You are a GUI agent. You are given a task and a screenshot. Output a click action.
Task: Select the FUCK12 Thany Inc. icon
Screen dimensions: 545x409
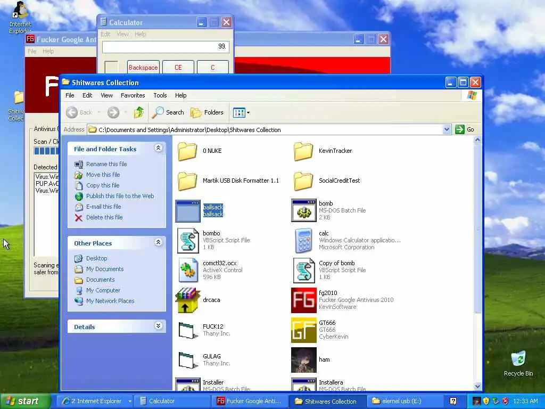[188, 330]
